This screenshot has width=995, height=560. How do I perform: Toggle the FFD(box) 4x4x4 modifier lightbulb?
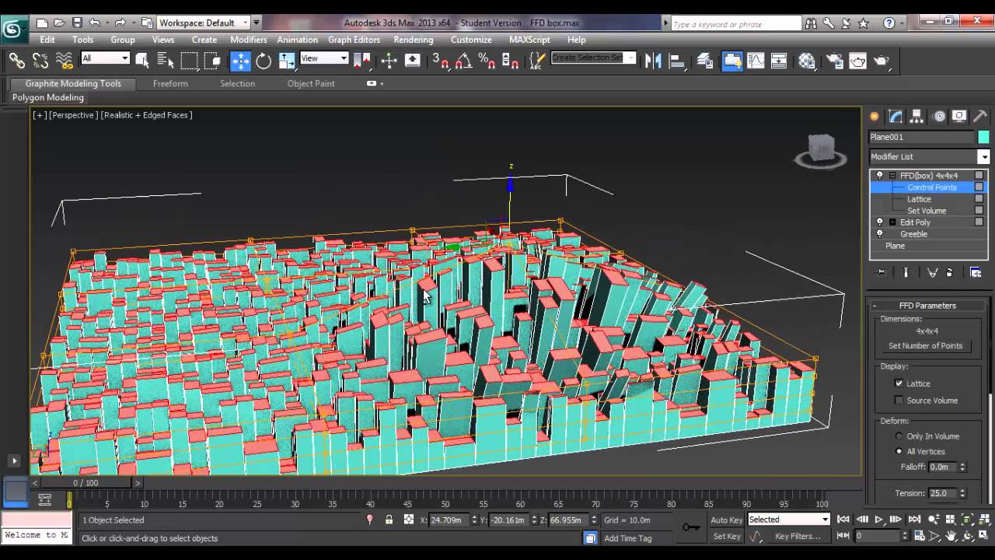(879, 176)
